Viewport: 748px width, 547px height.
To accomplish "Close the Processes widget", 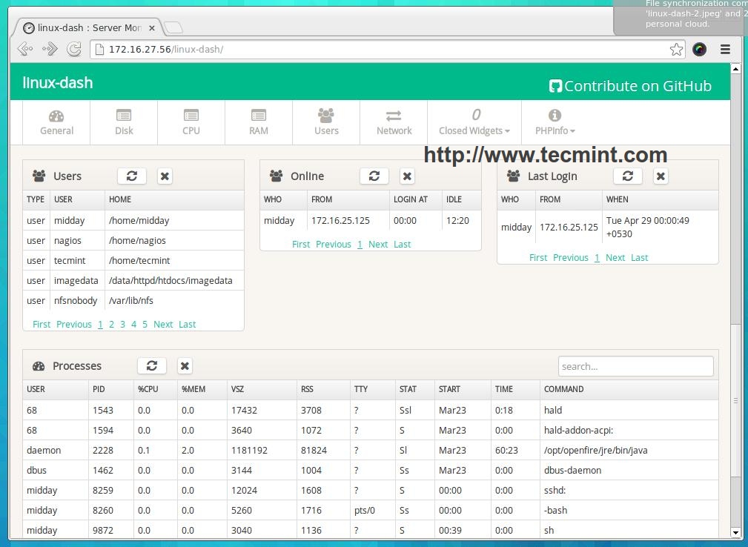I will point(185,365).
